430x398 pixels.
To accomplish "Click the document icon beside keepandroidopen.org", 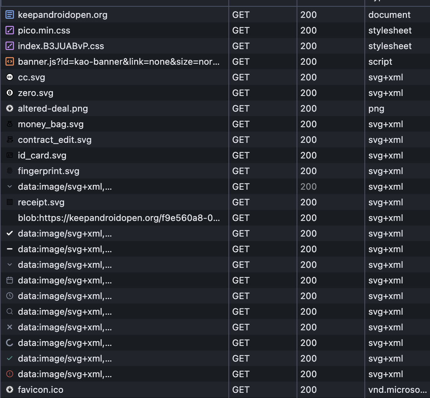I will tap(10, 15).
